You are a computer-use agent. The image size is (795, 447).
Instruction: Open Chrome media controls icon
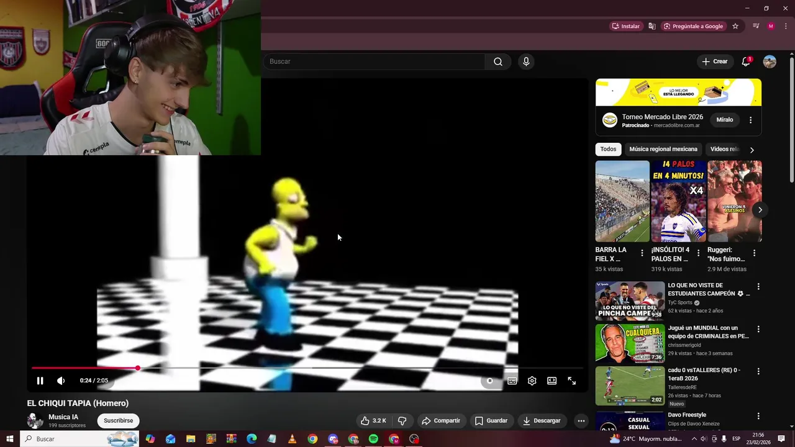tap(756, 26)
